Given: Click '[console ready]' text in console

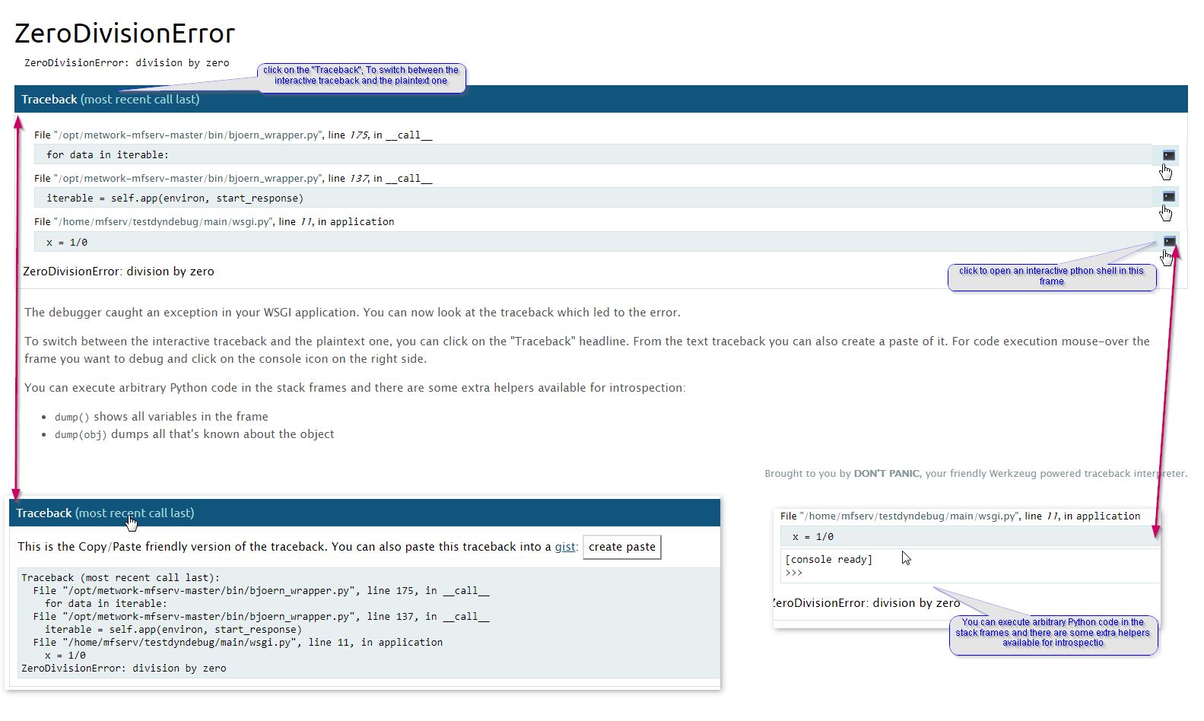Looking at the screenshot, I should click(828, 559).
